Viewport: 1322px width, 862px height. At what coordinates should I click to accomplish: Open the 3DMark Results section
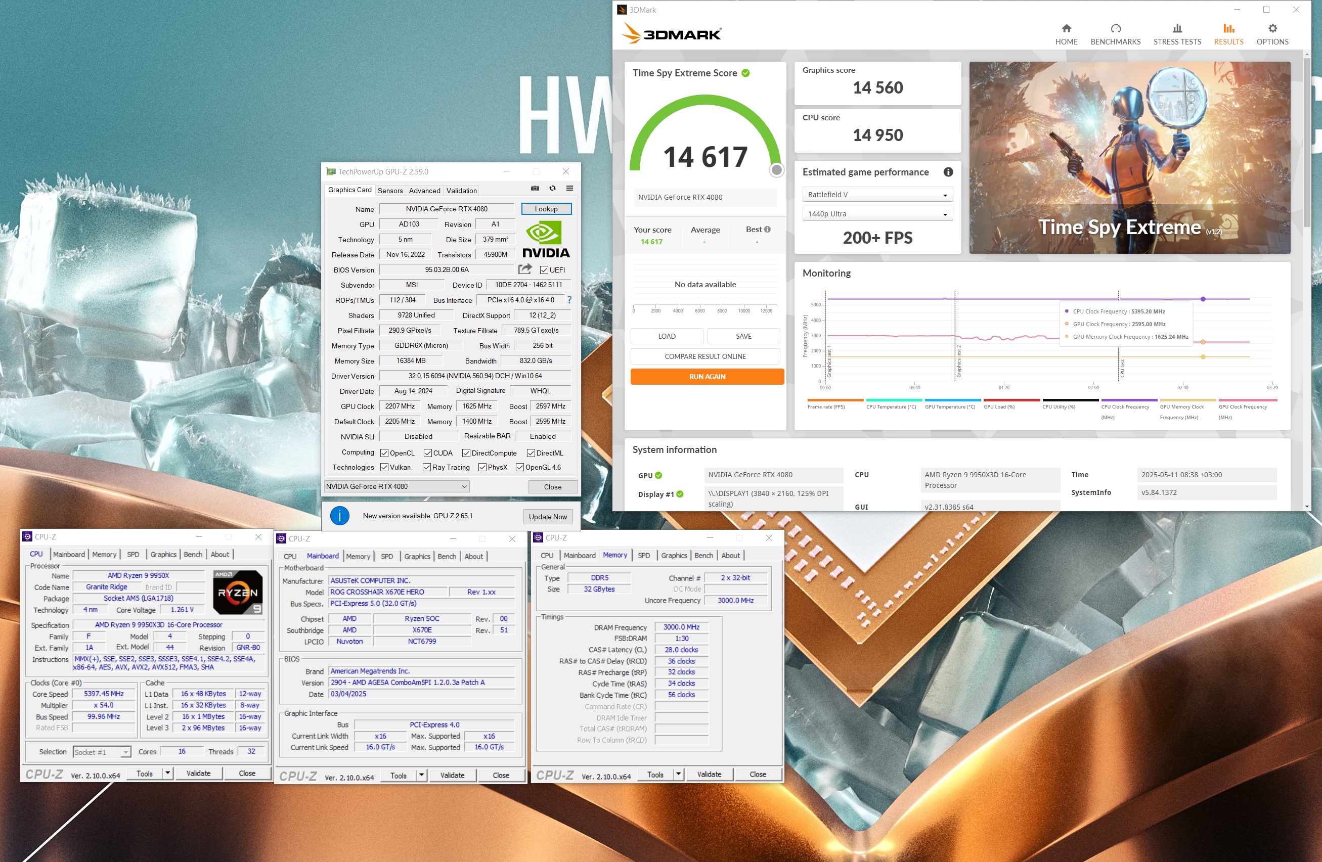1228,34
